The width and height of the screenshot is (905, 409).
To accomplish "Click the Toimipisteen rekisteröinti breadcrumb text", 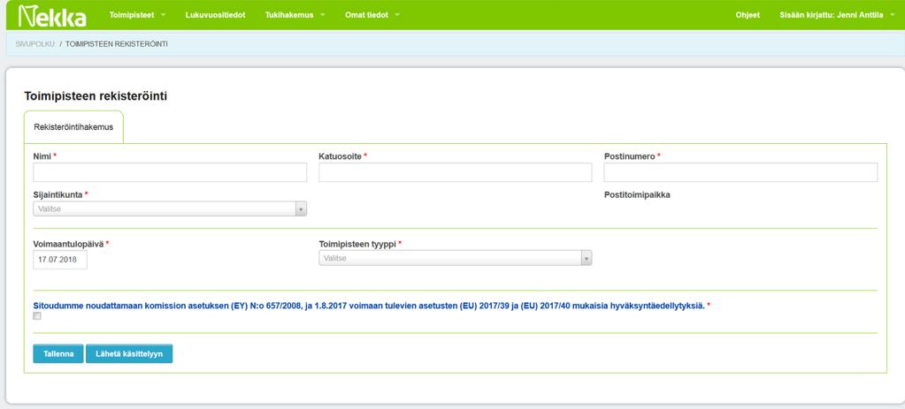I will coord(117,44).
